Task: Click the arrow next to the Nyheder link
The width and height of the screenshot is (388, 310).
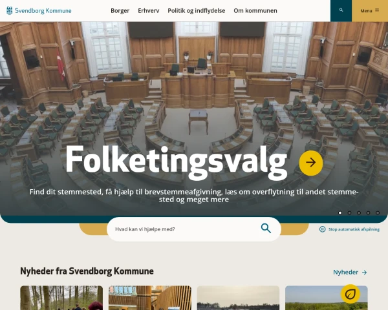Action: click(365, 273)
